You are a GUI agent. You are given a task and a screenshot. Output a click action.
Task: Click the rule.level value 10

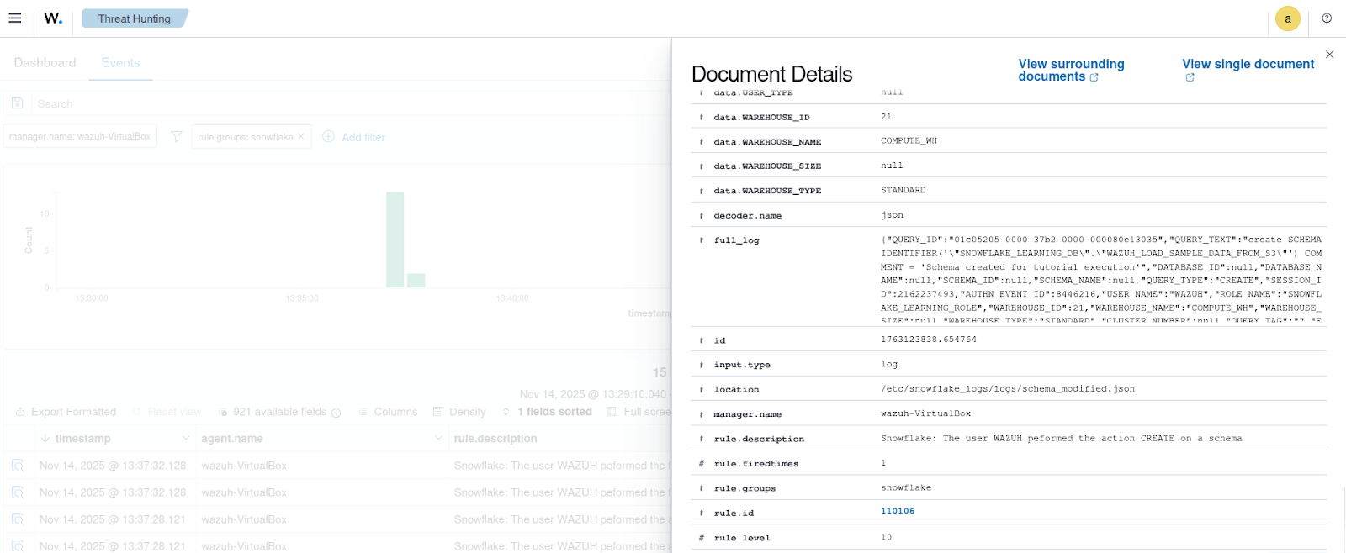(886, 537)
